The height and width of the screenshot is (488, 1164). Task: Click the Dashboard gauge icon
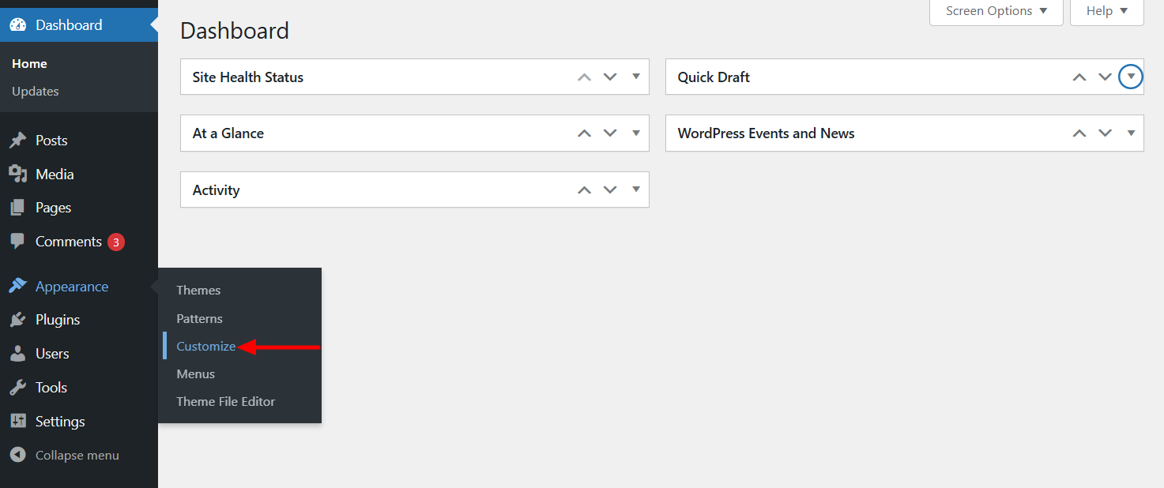(17, 24)
